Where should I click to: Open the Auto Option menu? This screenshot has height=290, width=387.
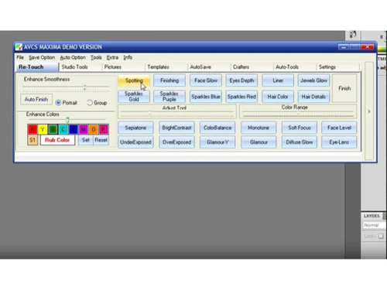tap(73, 57)
